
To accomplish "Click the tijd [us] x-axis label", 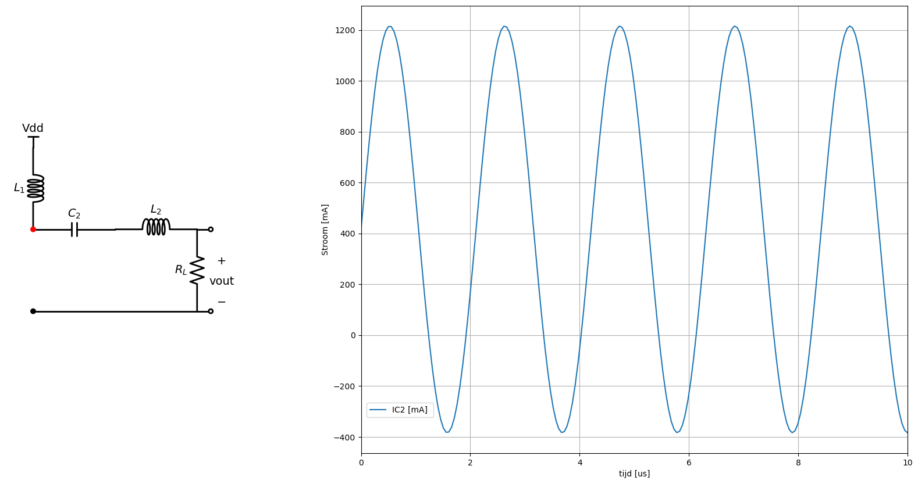I will [634, 474].
